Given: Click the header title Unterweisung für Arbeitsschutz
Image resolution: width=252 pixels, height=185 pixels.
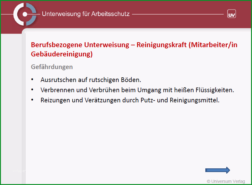Looking at the screenshot, I should [x=86, y=14].
